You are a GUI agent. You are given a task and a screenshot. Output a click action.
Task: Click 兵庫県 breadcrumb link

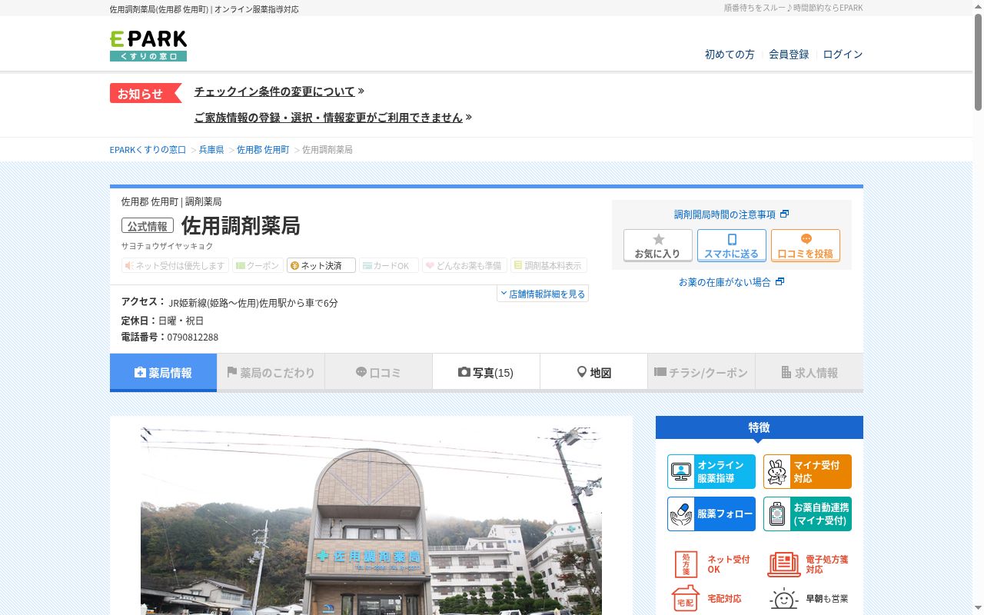click(x=211, y=150)
